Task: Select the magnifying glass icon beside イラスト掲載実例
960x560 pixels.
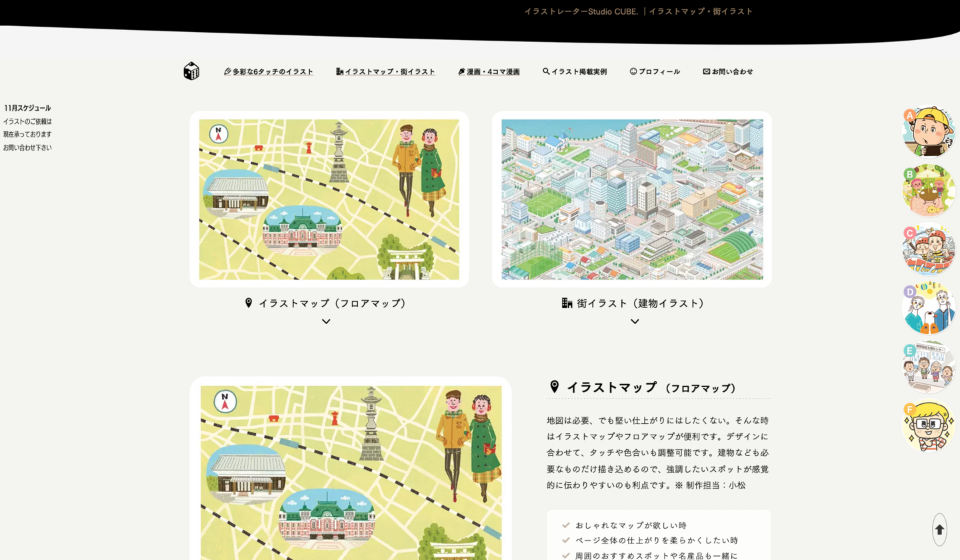Action: tap(546, 71)
